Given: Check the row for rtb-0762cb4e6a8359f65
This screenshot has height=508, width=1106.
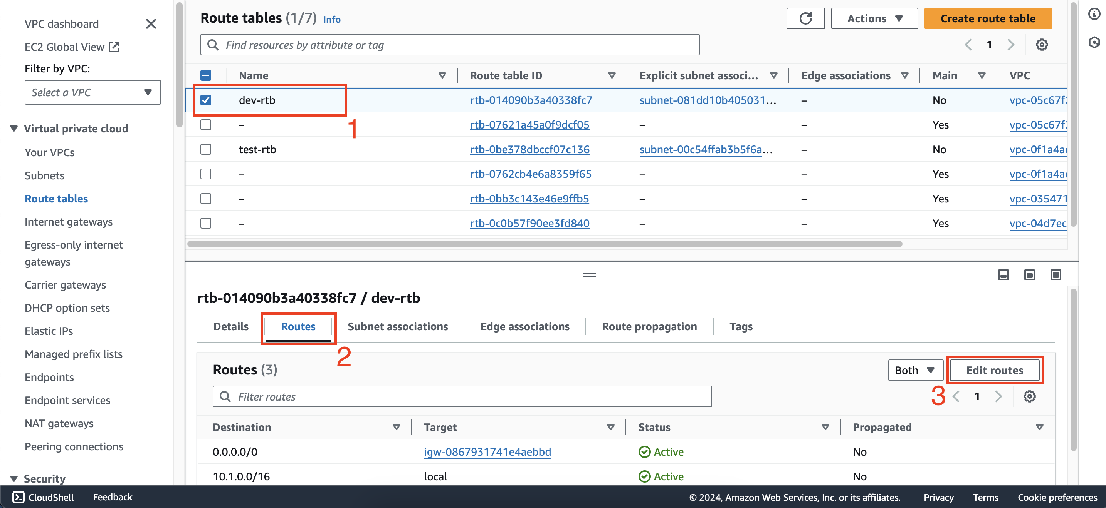Looking at the screenshot, I should [x=206, y=174].
